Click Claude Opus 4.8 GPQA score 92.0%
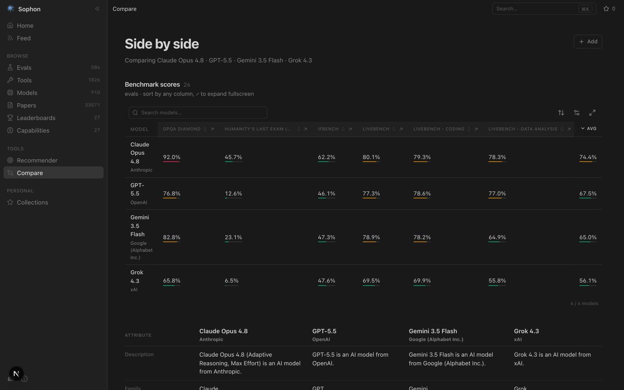624x390 pixels. [172, 157]
